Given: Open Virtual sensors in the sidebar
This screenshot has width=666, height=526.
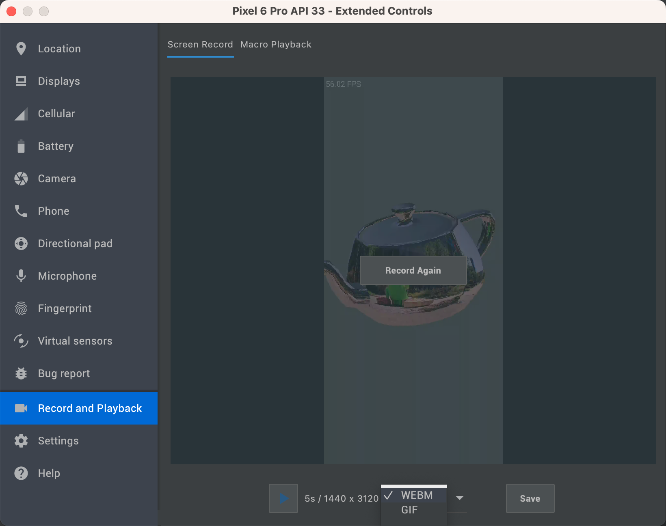Looking at the screenshot, I should 75,341.
